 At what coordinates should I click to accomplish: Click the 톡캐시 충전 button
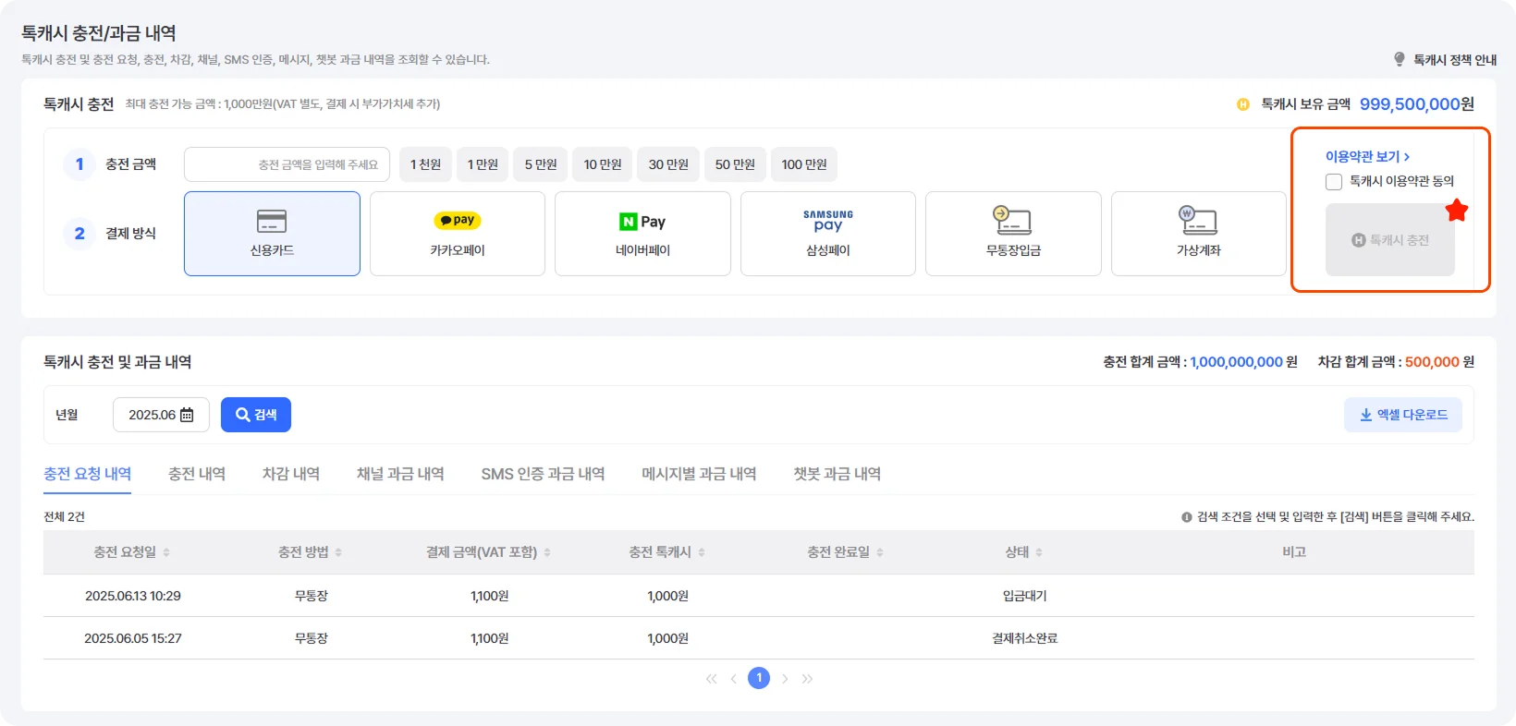[1390, 240]
